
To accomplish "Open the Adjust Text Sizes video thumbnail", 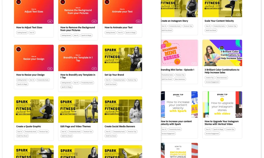I will (x=34, y=12).
